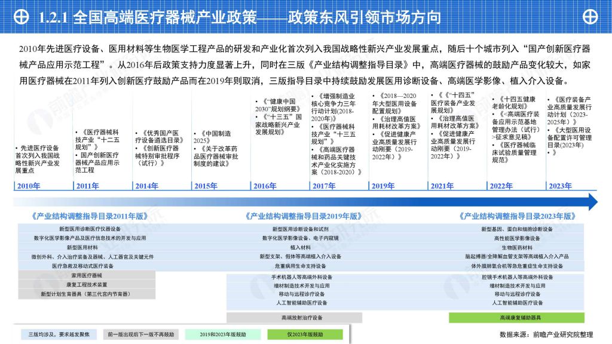This screenshot has height=344, width=612.
Task: Click heading 《产业结构调整指导目录2011年版》
Action: tap(90, 216)
